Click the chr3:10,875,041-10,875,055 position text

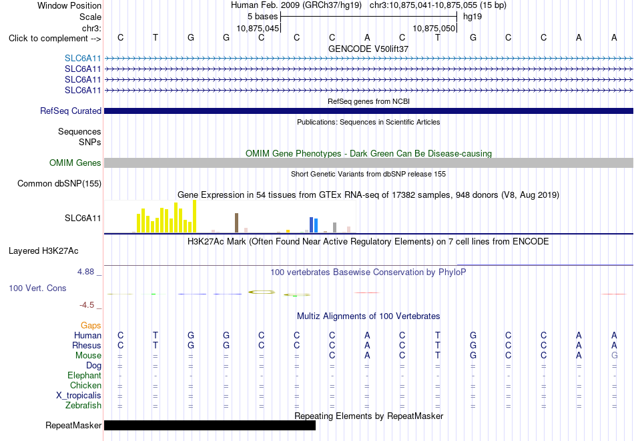[438, 5]
